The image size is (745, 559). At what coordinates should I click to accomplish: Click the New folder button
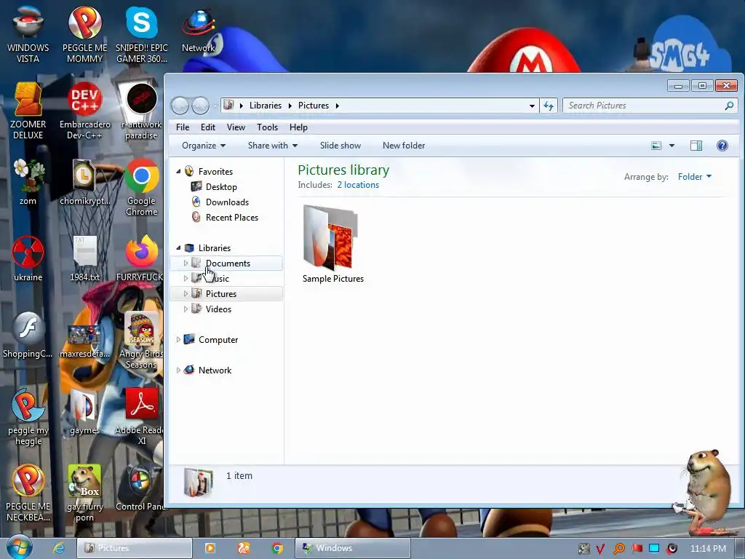tap(404, 146)
